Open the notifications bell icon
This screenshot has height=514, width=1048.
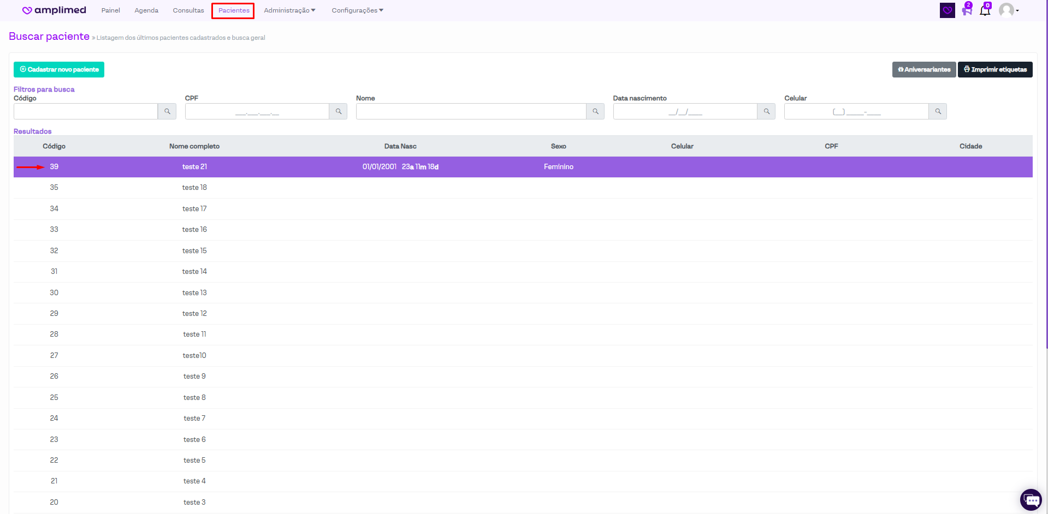(985, 10)
